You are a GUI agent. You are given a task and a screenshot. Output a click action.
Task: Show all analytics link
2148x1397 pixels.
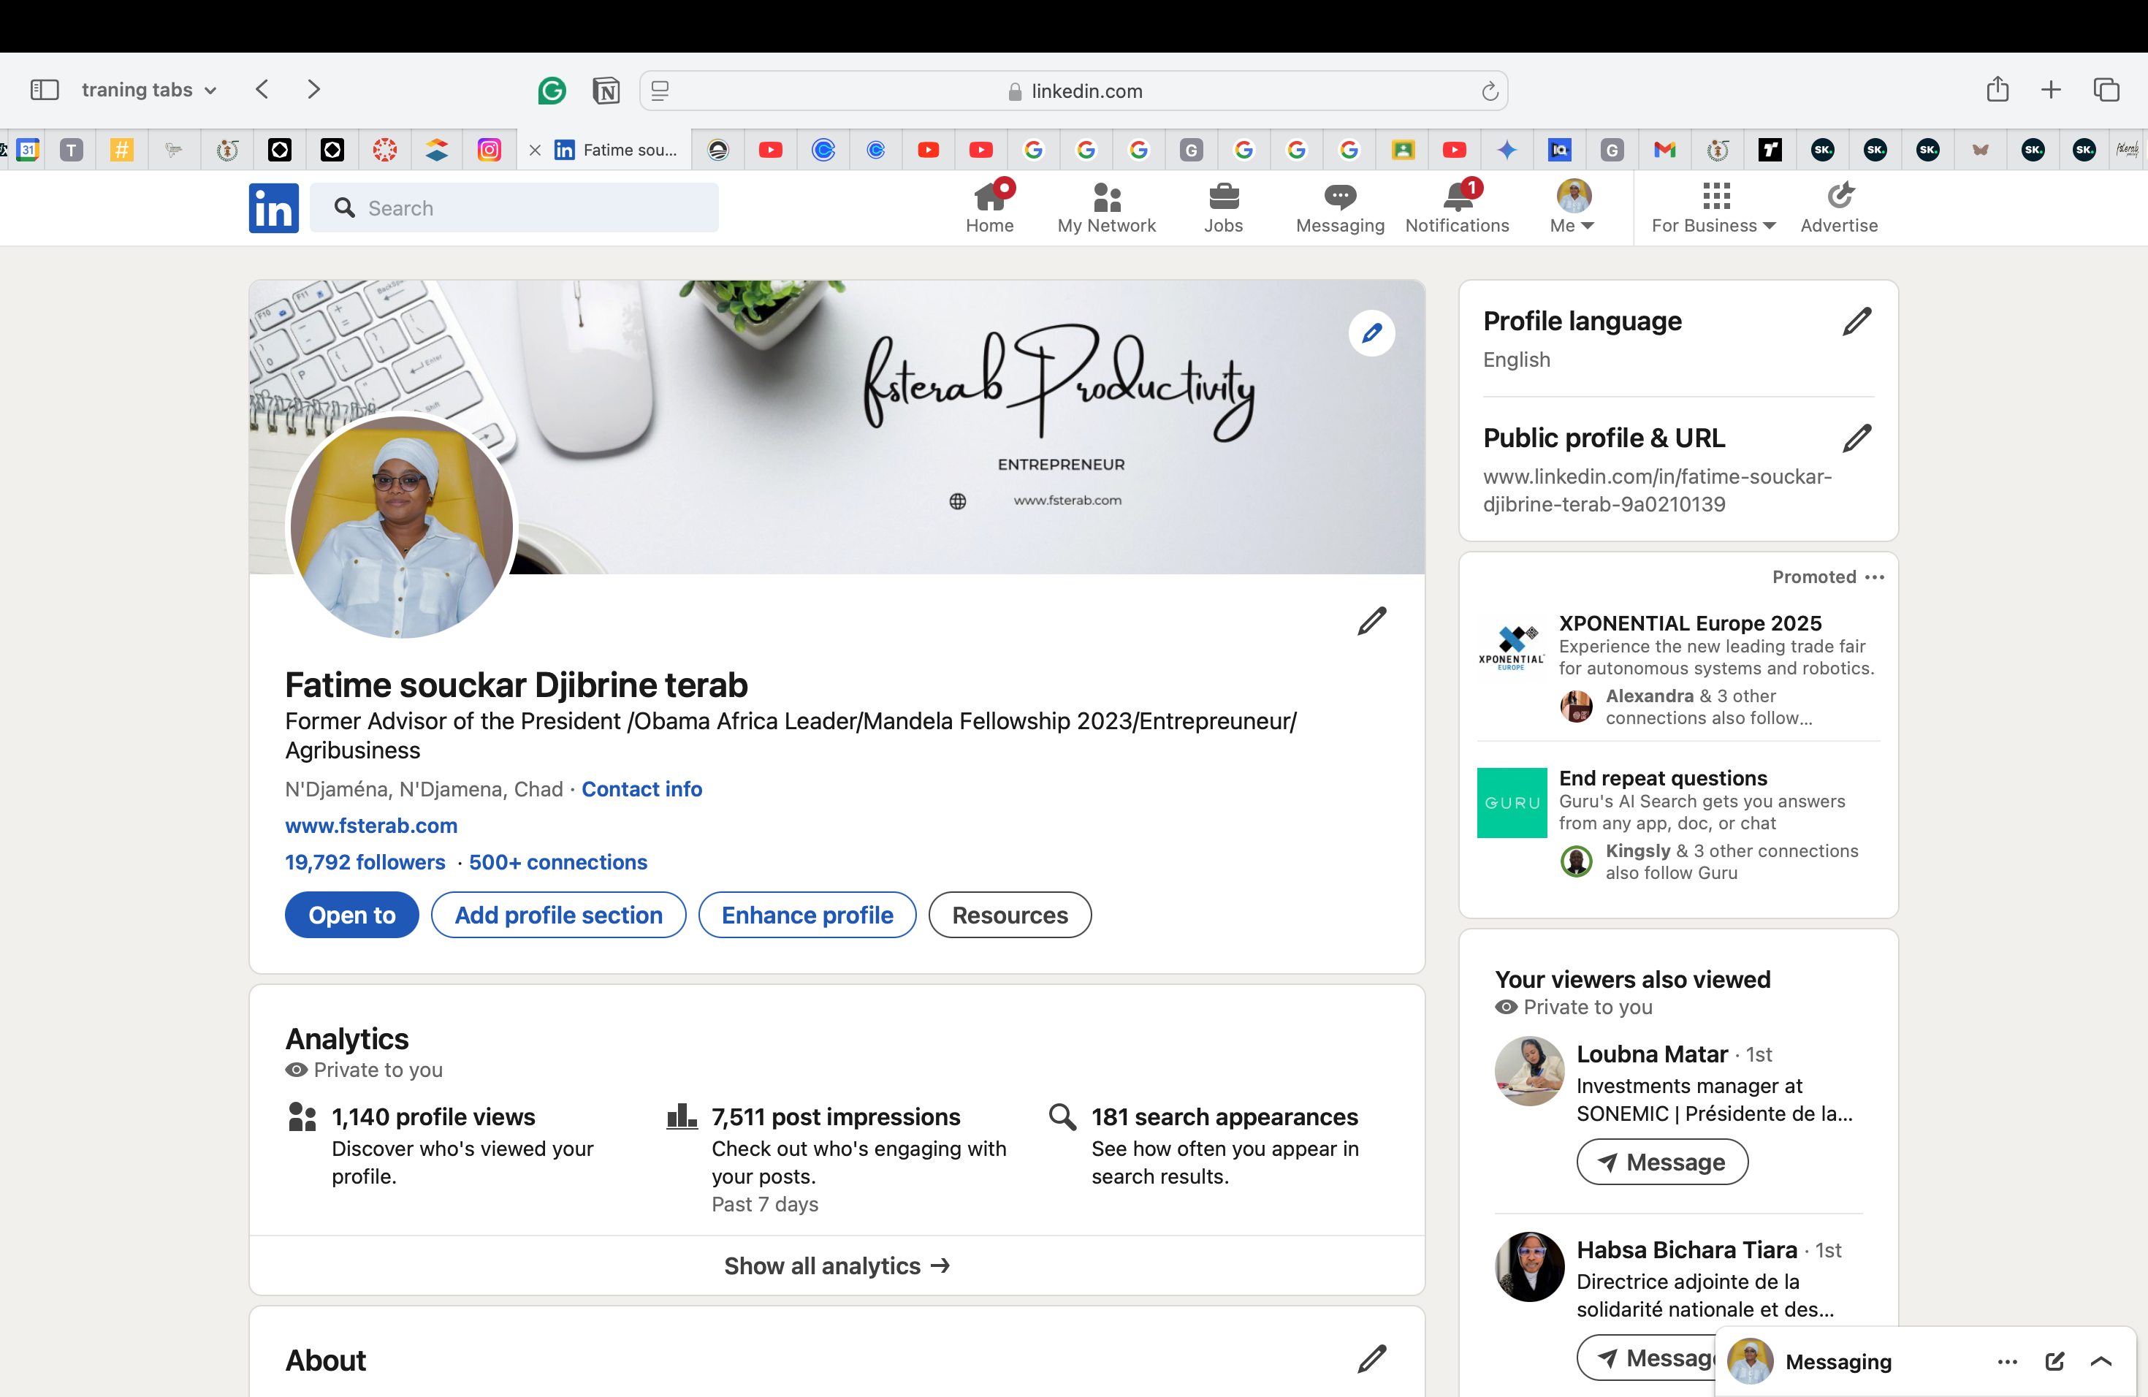point(837,1265)
